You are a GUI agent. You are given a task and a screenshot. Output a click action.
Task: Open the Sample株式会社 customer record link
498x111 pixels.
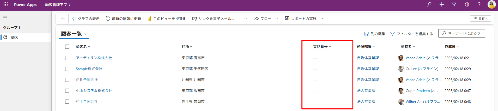(x=89, y=69)
